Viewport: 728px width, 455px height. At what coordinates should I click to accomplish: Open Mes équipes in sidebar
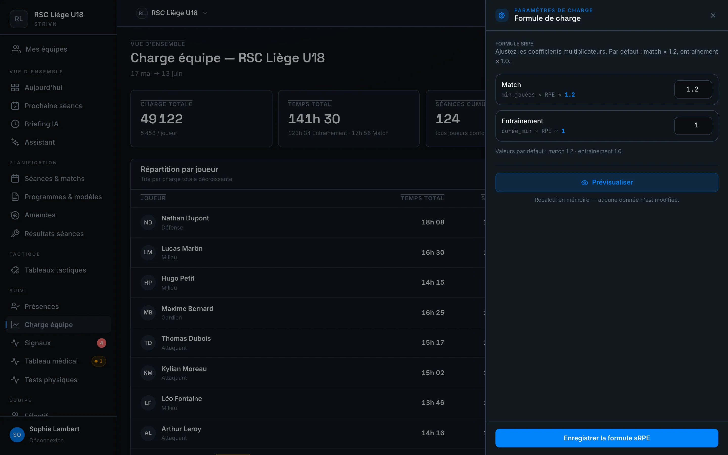(58, 49)
